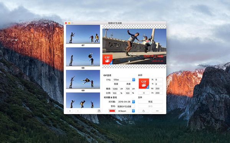This screenshot has height=143, width=230.
Task: Click the skateboarder preview image
Action: [x=134, y=47]
